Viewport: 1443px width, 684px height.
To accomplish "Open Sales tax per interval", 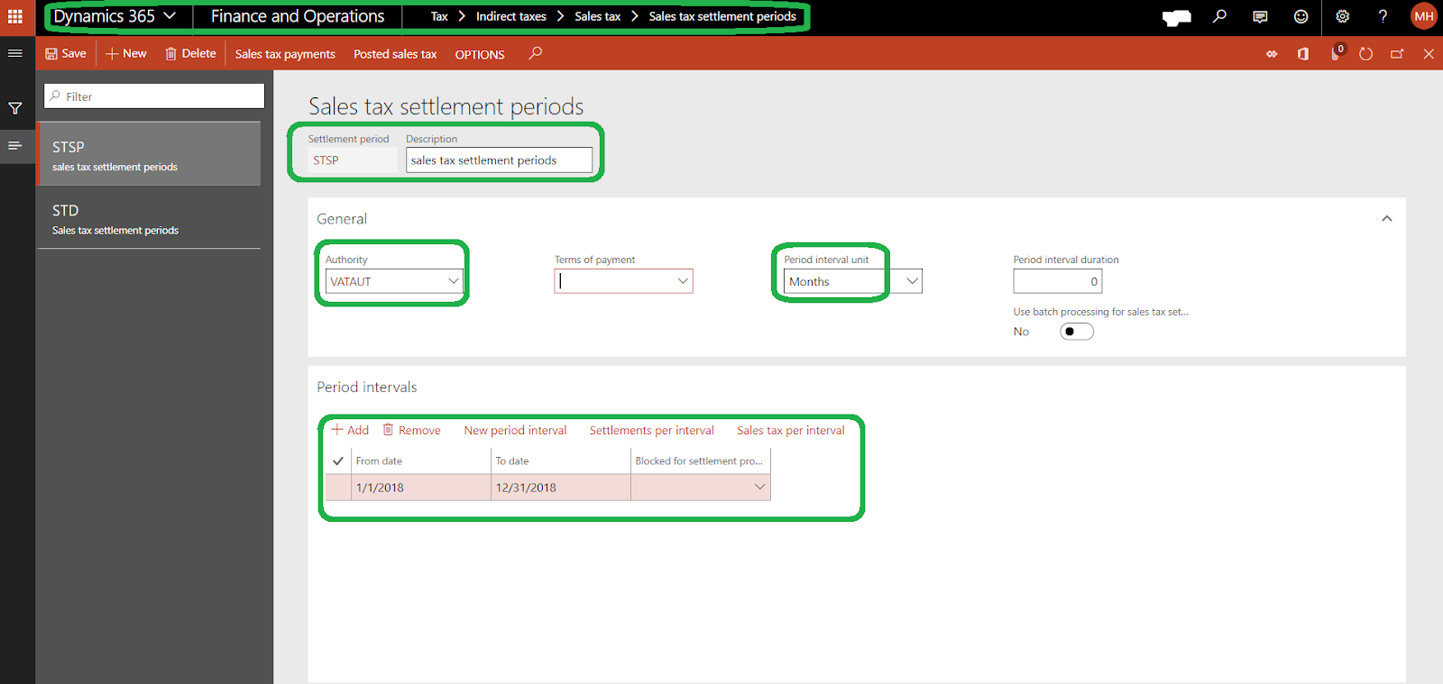I will pyautogui.click(x=791, y=430).
